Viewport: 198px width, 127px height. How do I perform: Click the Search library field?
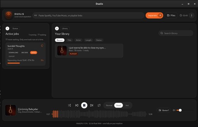point(176,33)
